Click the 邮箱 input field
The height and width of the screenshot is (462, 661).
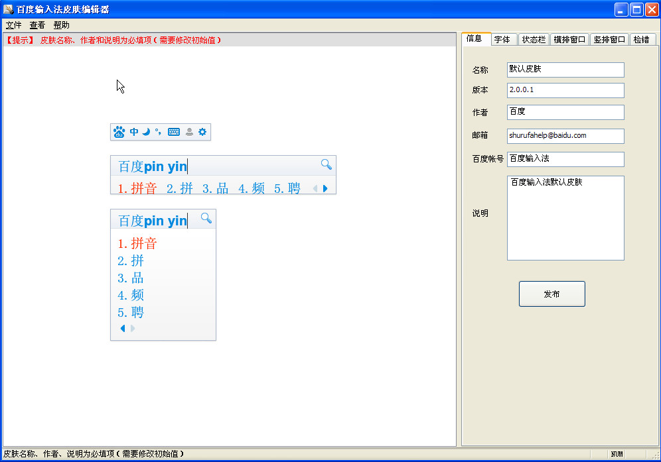coord(565,136)
